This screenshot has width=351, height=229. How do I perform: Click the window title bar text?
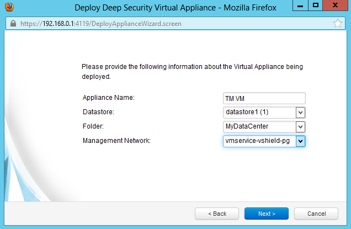pyautogui.click(x=175, y=8)
